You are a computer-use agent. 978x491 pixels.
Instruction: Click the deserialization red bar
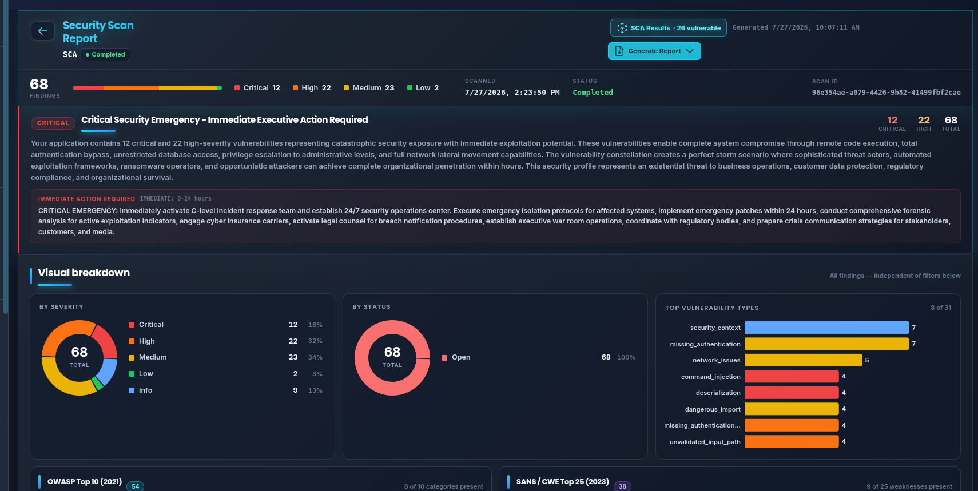(792, 393)
